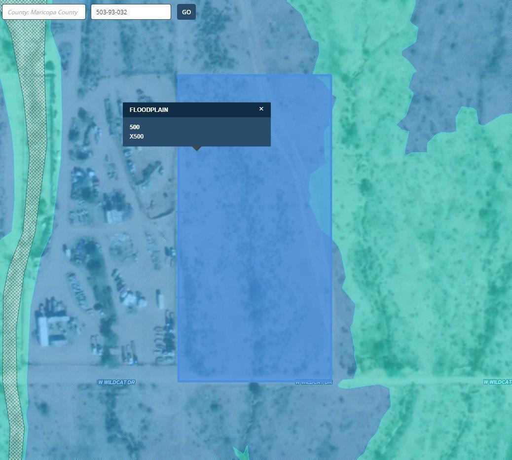The image size is (512, 460).
Task: Close the FLOODPLAIN popup
Action: [x=261, y=109]
